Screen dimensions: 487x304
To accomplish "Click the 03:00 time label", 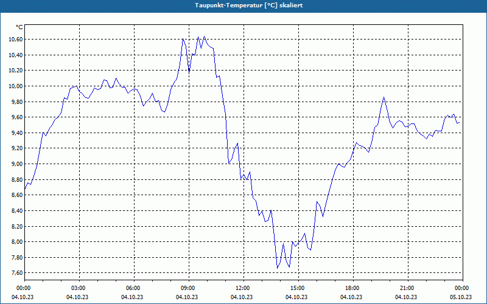I will [77, 288].
